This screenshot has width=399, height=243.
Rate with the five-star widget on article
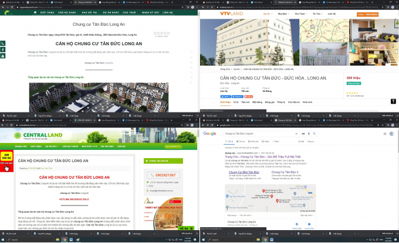[161, 33]
